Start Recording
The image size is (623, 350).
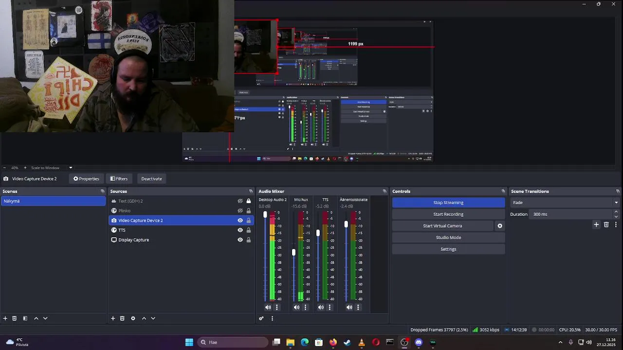[x=448, y=214]
